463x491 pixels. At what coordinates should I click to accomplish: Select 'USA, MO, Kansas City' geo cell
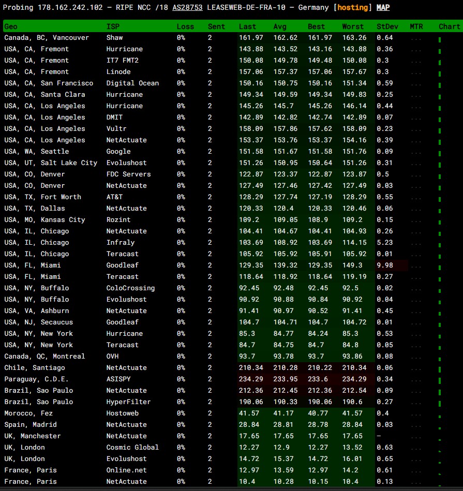pyautogui.click(x=44, y=220)
